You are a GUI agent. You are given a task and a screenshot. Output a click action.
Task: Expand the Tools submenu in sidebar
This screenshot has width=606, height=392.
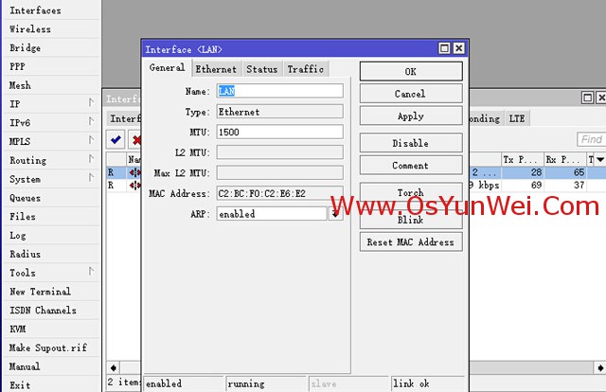(x=91, y=273)
